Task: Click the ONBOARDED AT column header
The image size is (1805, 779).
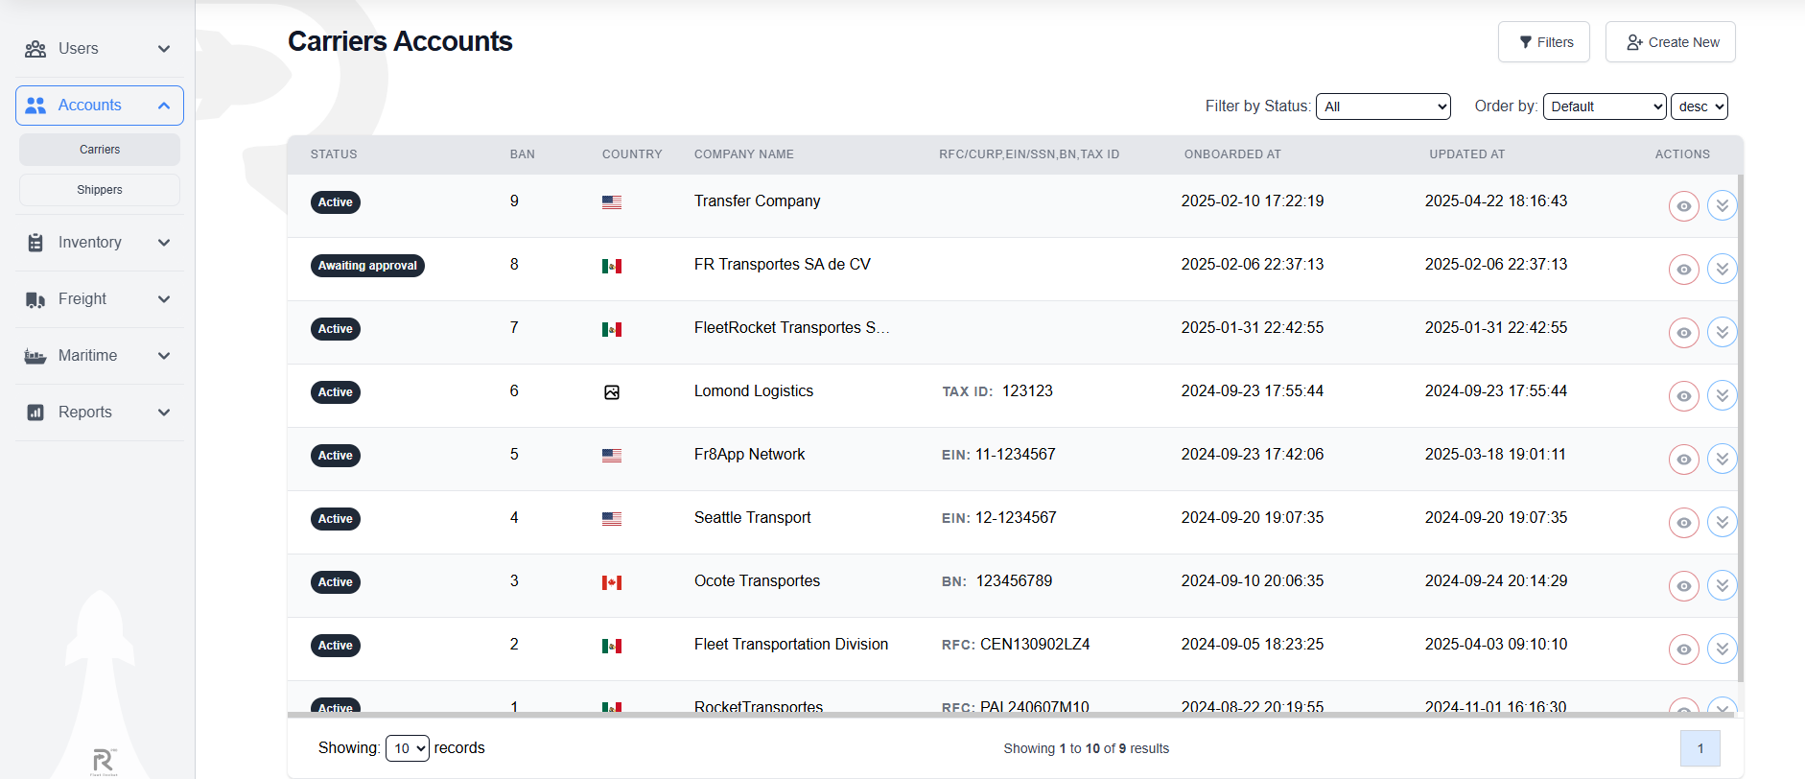Action: [x=1232, y=154]
